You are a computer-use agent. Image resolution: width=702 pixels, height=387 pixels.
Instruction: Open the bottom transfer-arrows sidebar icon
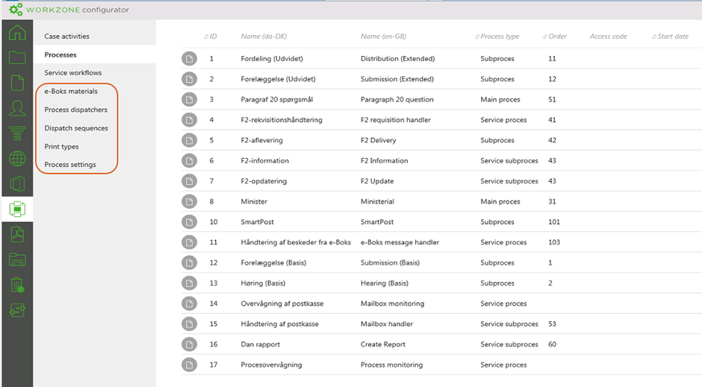(x=17, y=309)
